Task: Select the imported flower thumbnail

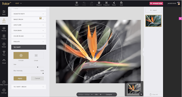Action: click(x=153, y=21)
